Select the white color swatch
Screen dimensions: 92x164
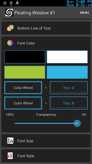click(x=67, y=57)
